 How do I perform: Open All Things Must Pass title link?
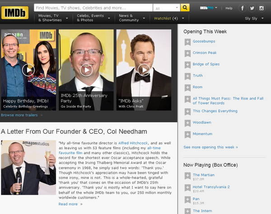point(228,101)
